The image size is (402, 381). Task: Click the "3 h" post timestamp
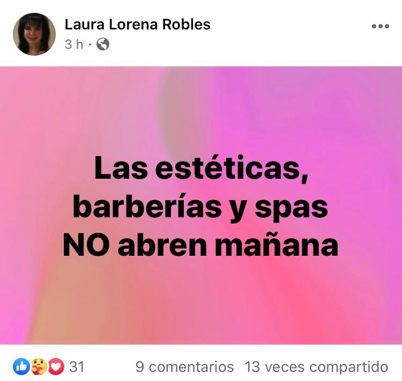(74, 44)
